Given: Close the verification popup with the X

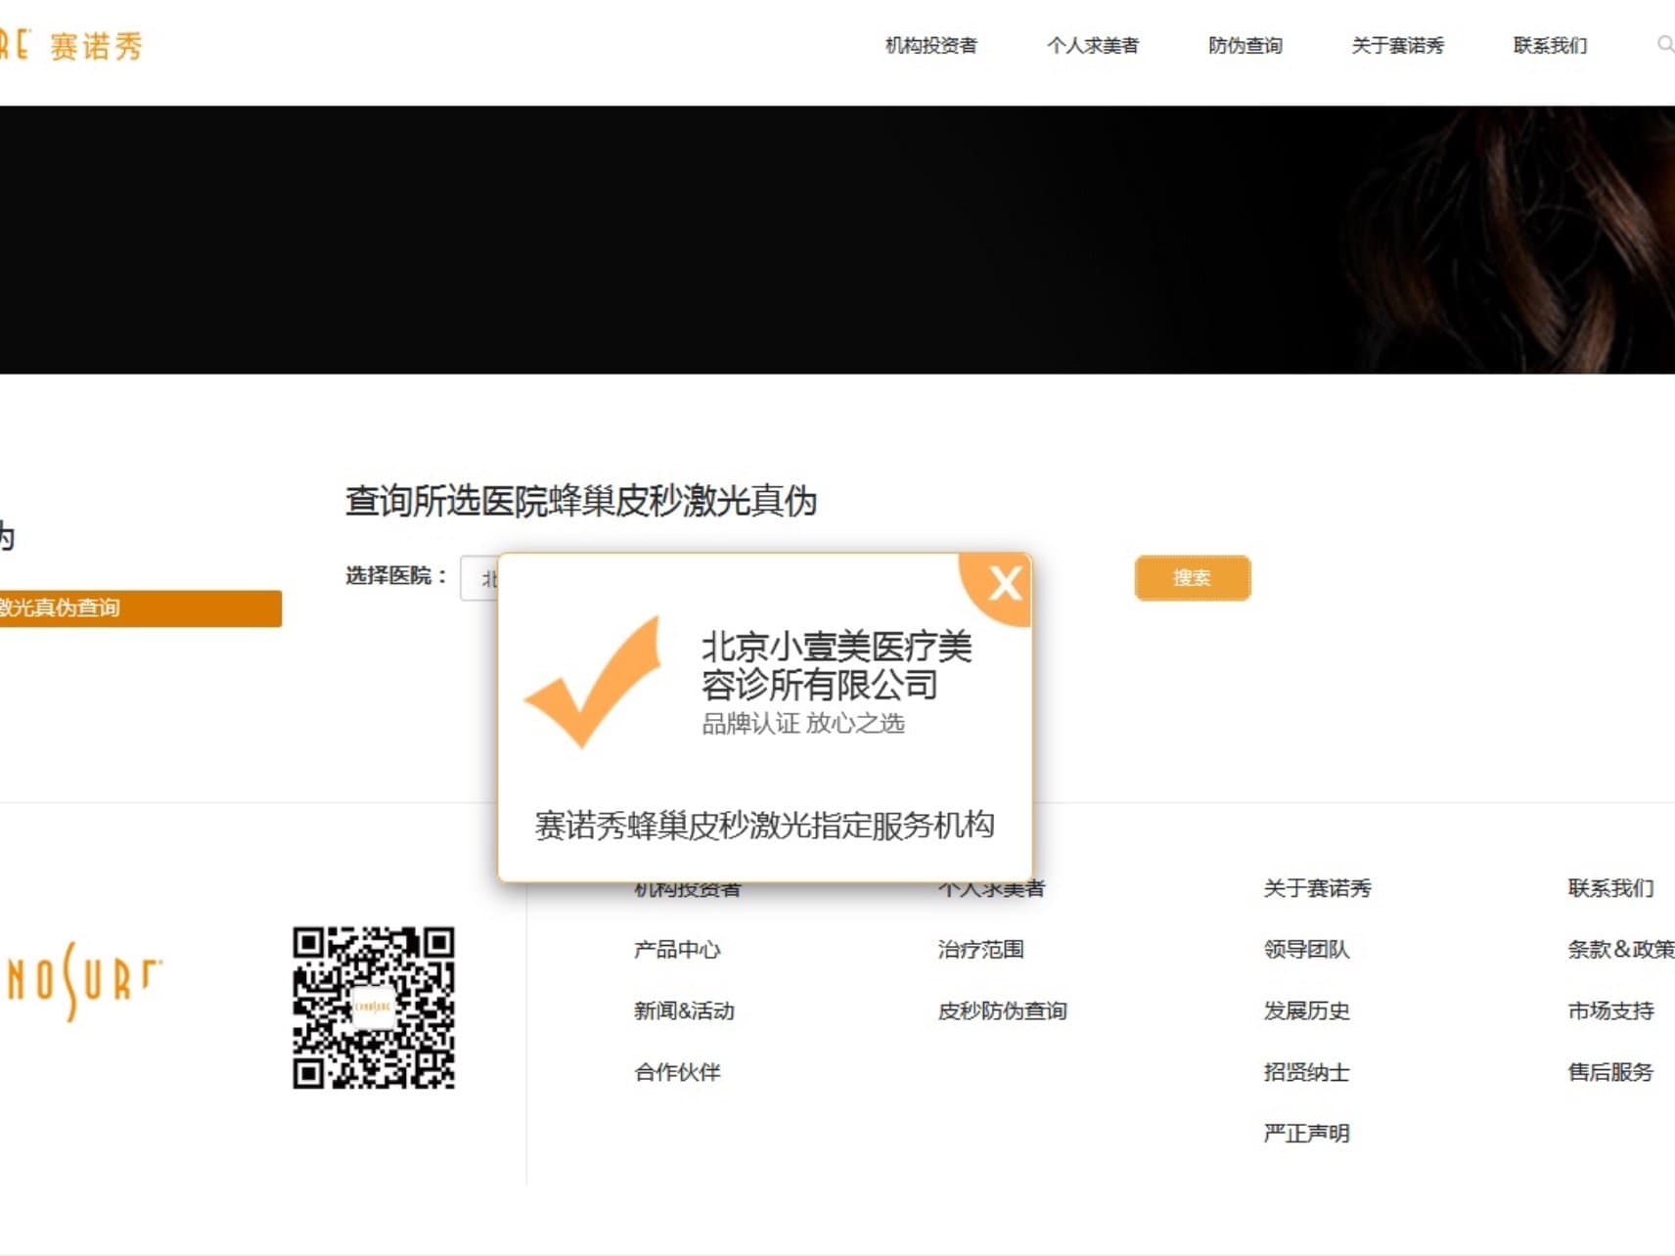Looking at the screenshot, I should [1004, 584].
